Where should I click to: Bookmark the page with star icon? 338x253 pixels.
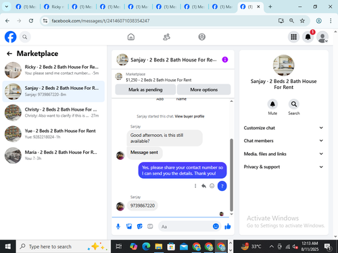click(302, 21)
